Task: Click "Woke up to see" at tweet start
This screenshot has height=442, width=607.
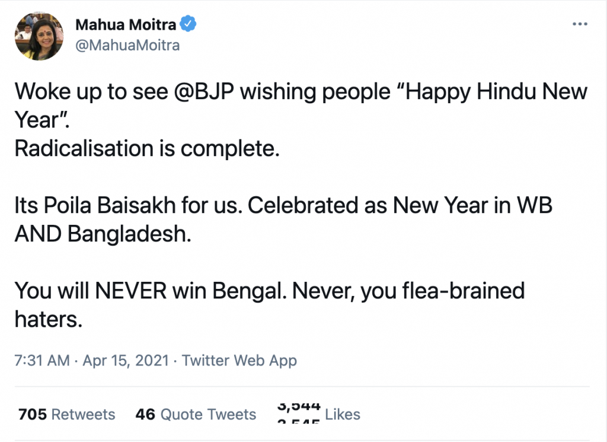Action: point(81,92)
